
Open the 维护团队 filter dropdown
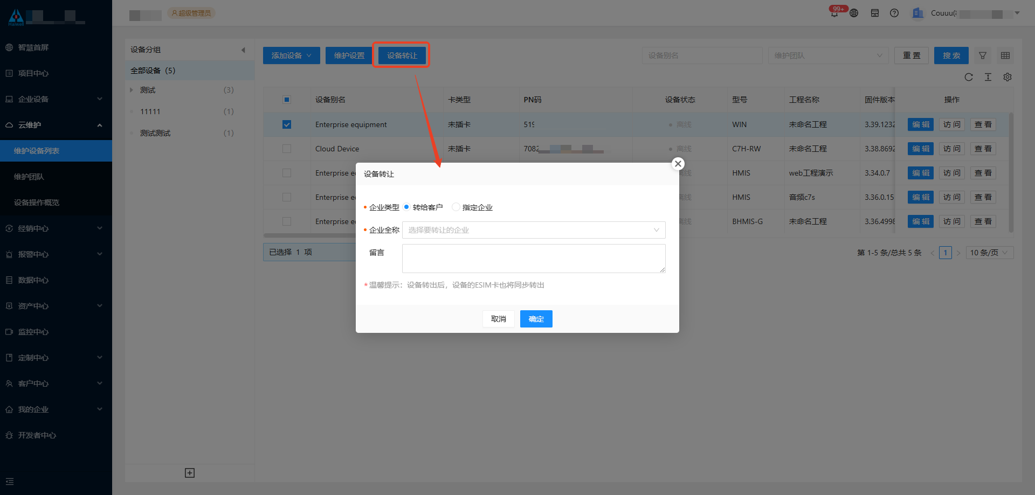click(829, 55)
